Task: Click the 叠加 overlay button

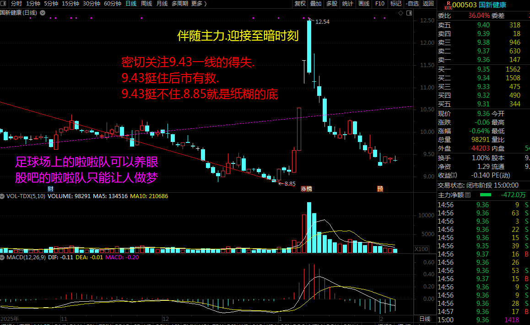Action: tap(316, 3)
